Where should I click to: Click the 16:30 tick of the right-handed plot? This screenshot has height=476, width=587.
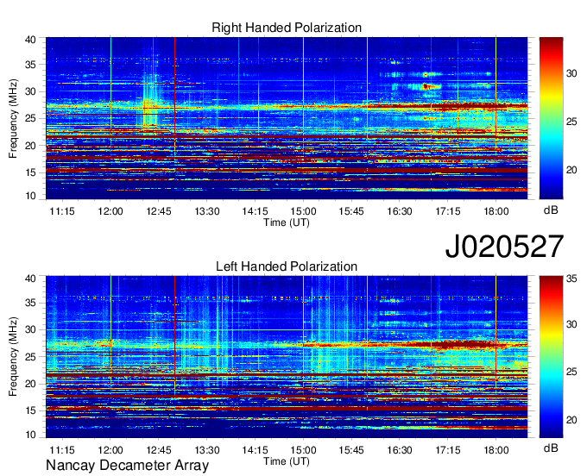click(x=400, y=211)
